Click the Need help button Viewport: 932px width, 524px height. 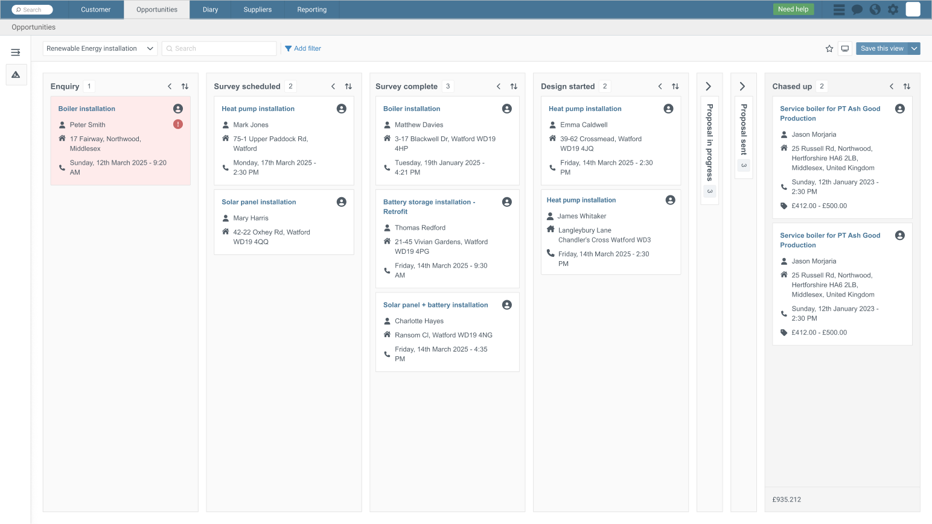tap(793, 9)
